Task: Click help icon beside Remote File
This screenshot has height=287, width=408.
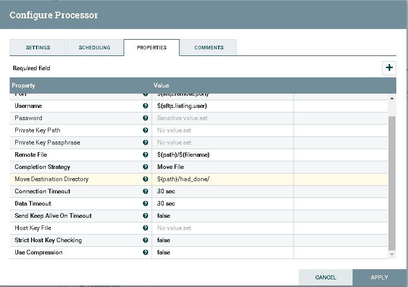Action: coord(145,155)
